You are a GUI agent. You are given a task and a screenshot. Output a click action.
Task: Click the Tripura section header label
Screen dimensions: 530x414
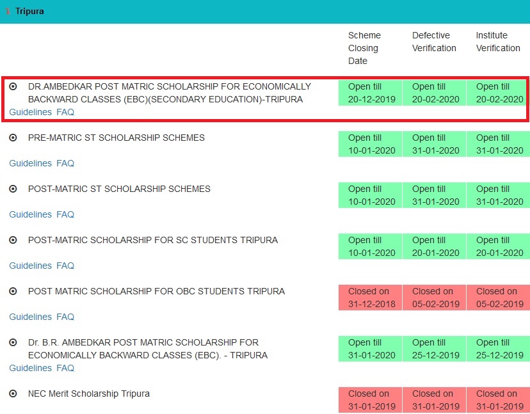tap(29, 11)
